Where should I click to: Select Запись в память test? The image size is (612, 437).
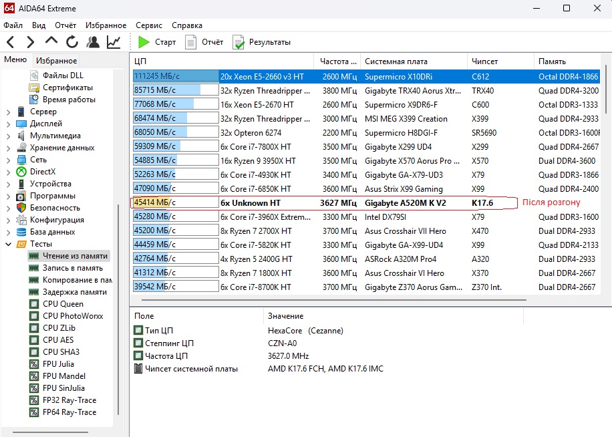pos(73,268)
